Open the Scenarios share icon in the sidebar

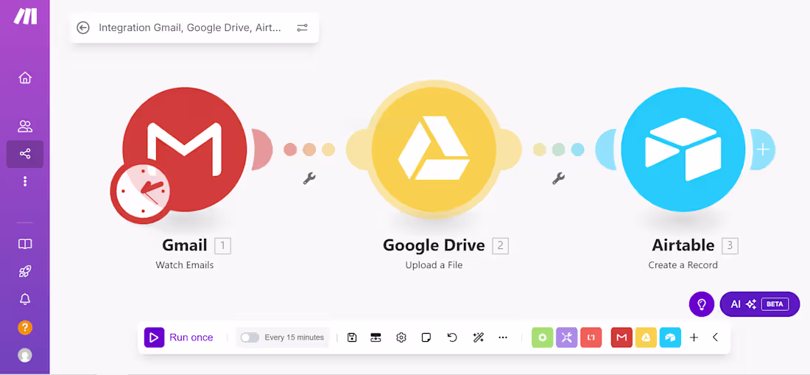click(x=25, y=154)
